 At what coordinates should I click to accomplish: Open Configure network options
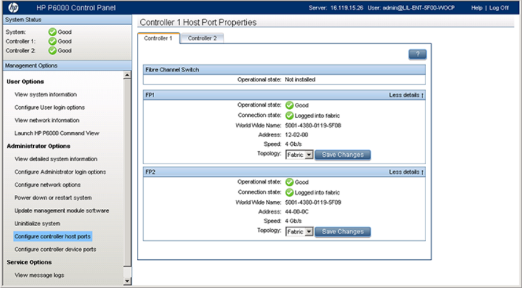point(48,184)
